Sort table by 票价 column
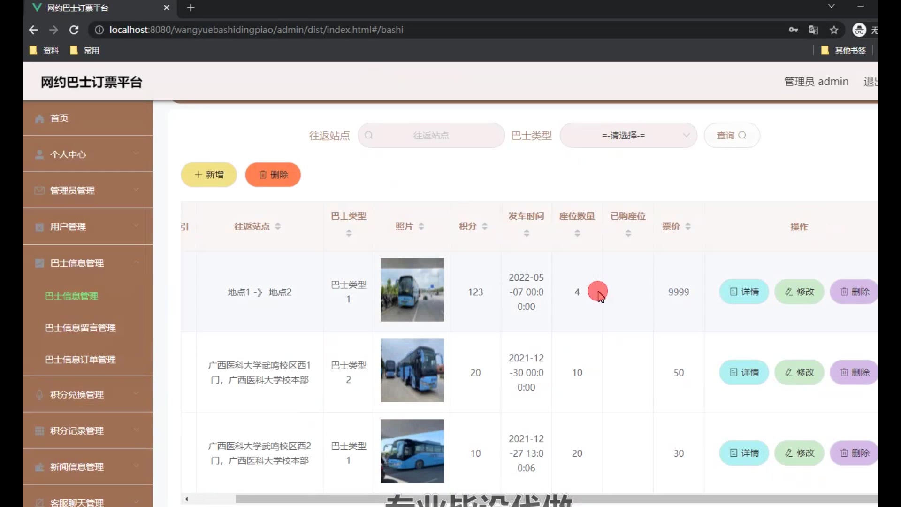This screenshot has width=901, height=507. coord(687,226)
